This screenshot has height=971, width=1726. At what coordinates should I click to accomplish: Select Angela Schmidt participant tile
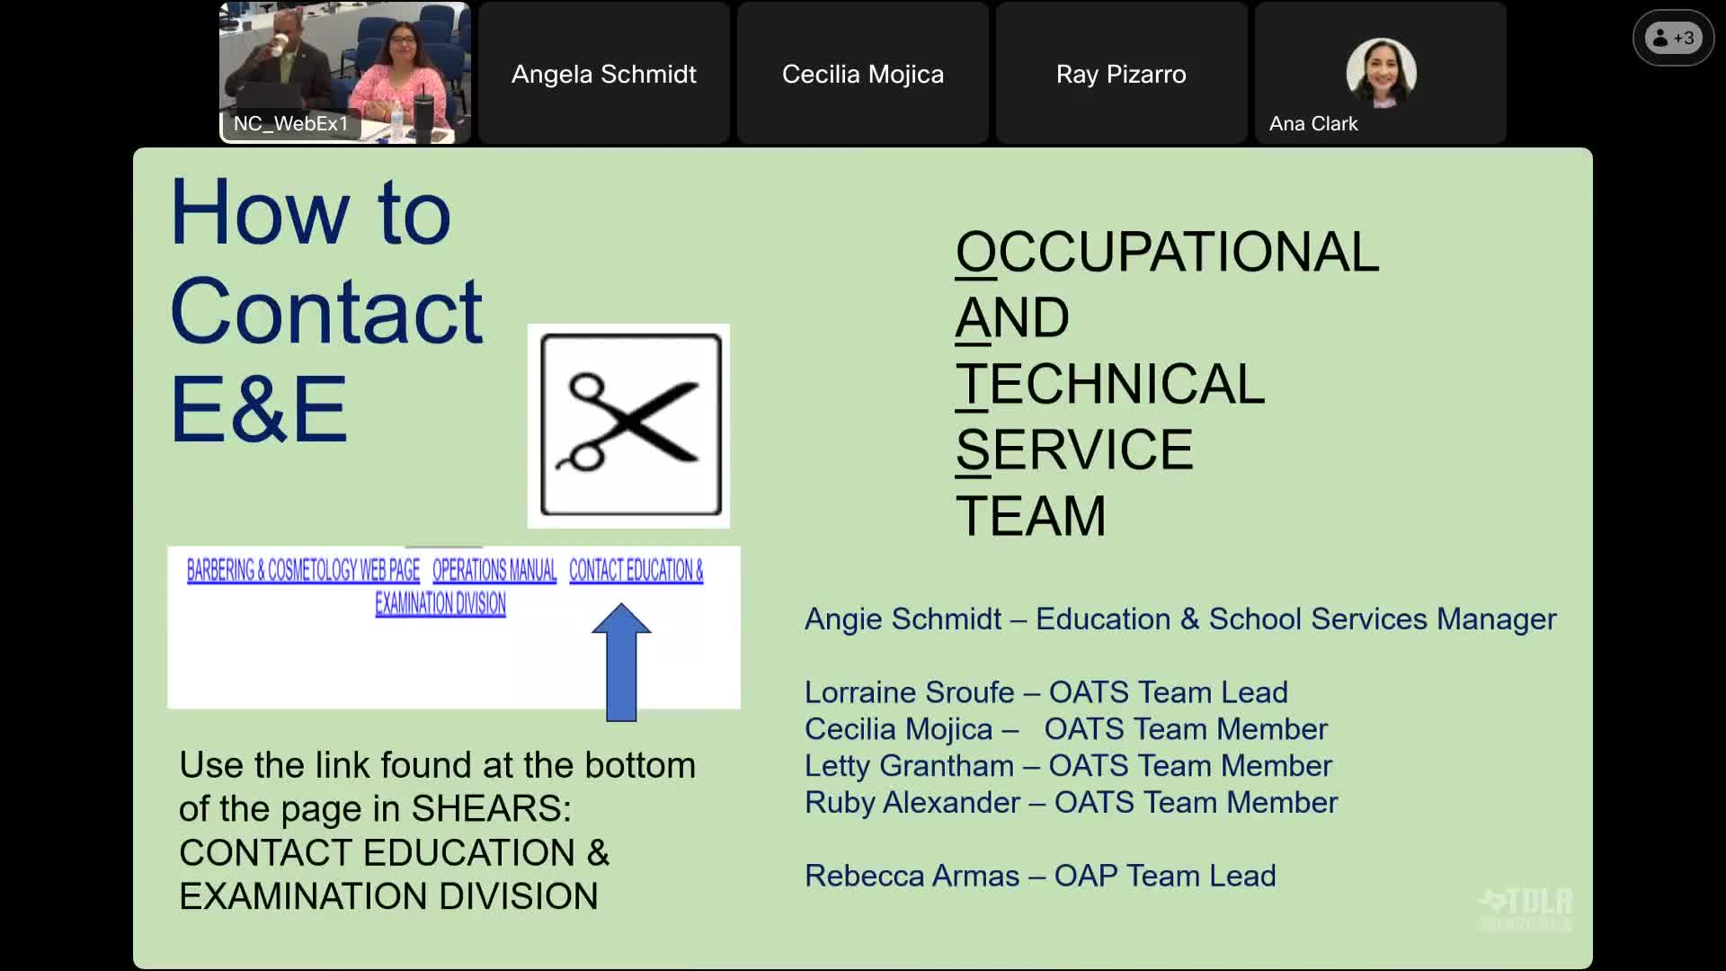point(604,74)
